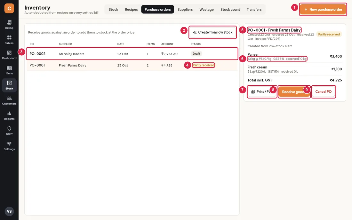
Task: Select the PO-0002 row
Action: tap(132, 54)
